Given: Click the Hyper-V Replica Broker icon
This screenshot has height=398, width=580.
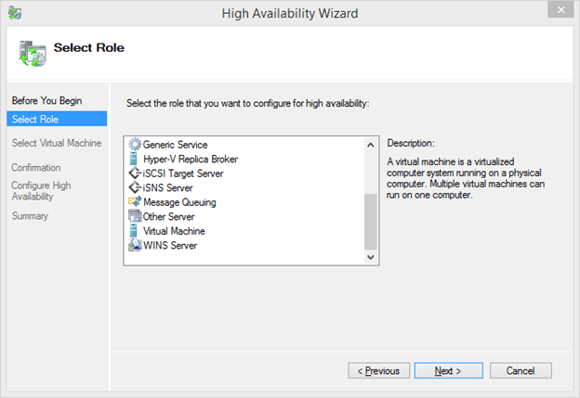Looking at the screenshot, I should pyautogui.click(x=135, y=160).
